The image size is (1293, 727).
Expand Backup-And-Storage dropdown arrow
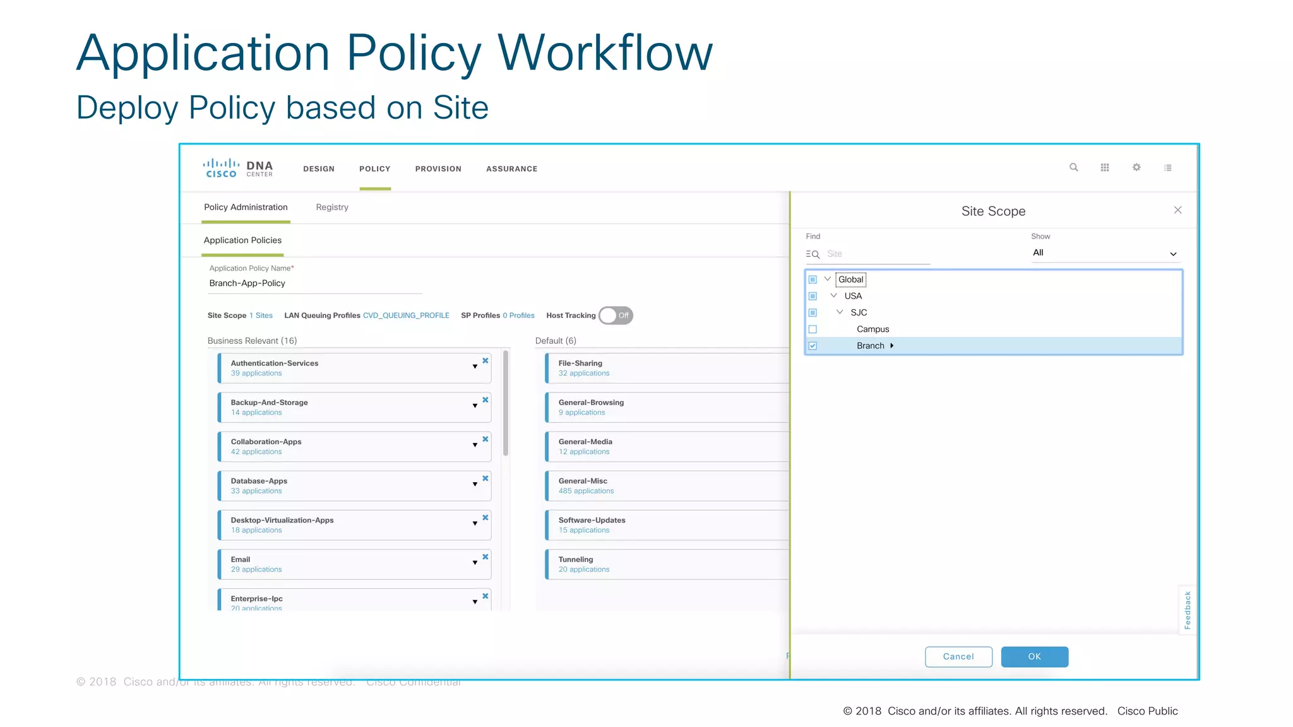[x=475, y=406]
